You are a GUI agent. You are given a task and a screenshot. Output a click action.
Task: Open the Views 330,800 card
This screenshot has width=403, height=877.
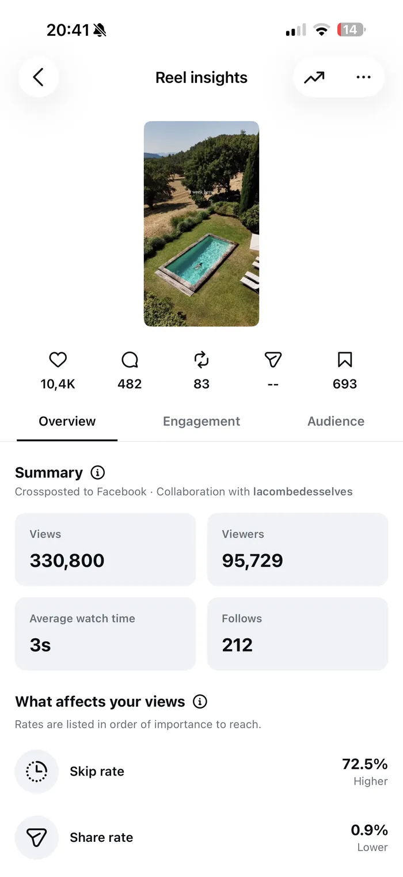[x=105, y=549]
